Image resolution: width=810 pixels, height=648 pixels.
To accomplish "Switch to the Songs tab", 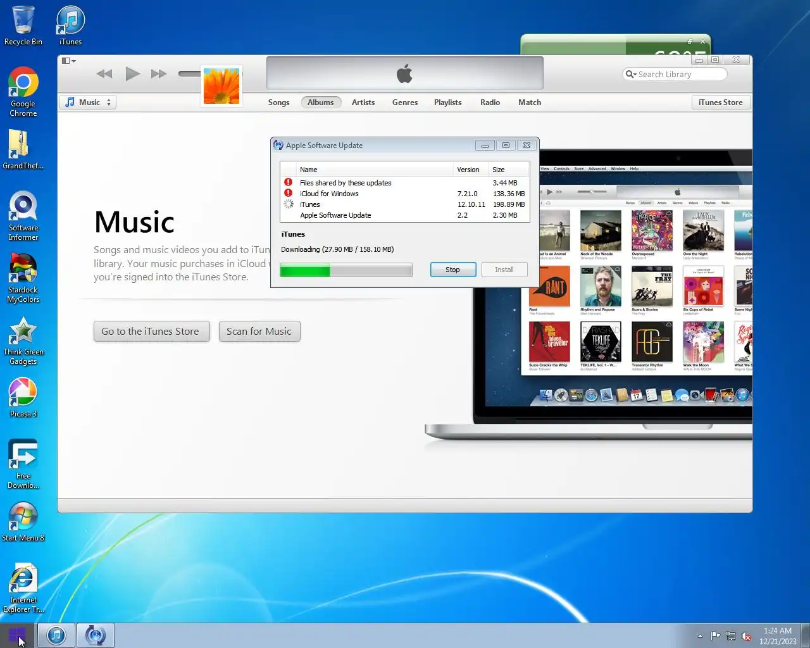I will [x=278, y=103].
